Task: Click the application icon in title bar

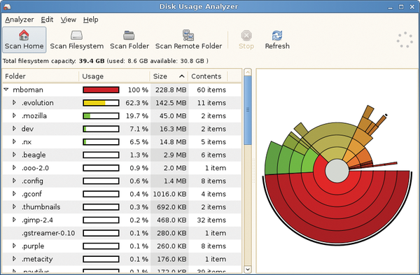Action: (x=7, y=6)
